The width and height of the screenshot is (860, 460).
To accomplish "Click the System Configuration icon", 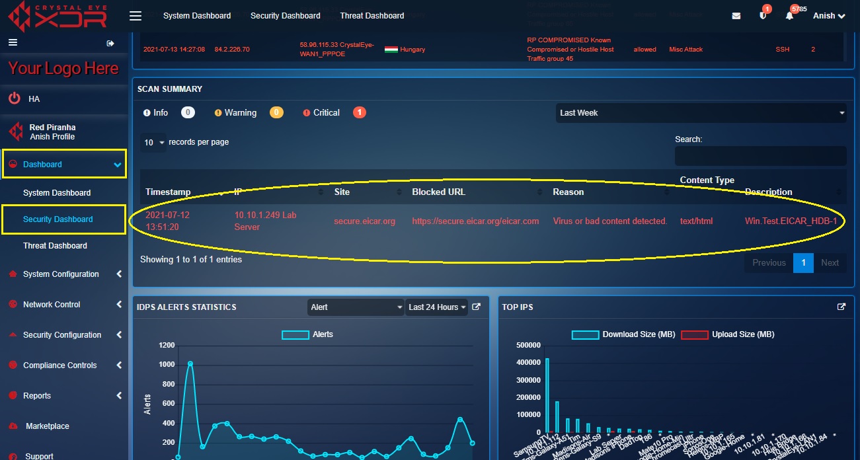I will point(13,274).
